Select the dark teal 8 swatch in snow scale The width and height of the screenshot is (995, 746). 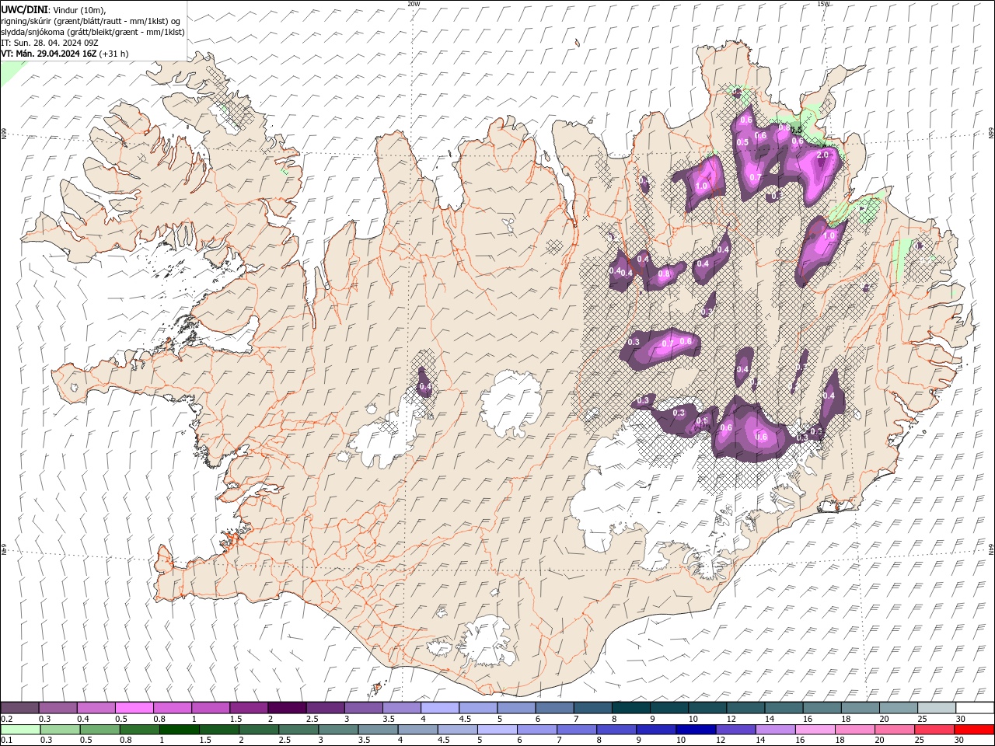tap(630, 707)
